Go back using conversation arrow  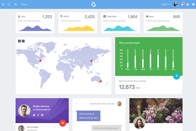point(76,104)
